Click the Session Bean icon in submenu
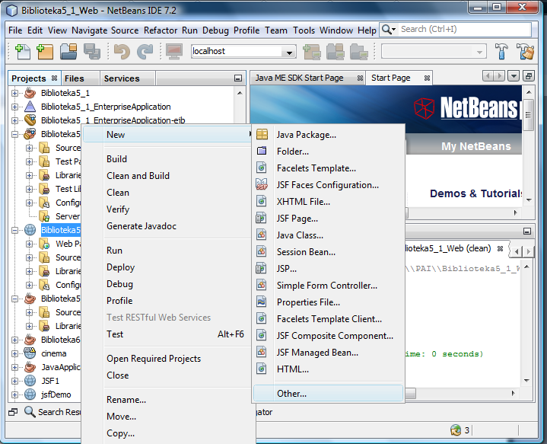This screenshot has height=444, width=547. click(262, 251)
